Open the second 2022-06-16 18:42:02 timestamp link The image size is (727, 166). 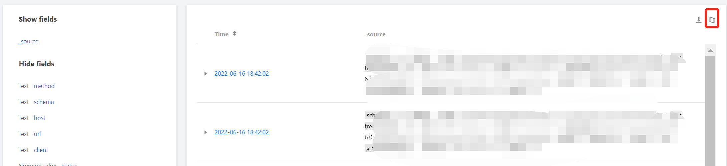[x=242, y=132]
